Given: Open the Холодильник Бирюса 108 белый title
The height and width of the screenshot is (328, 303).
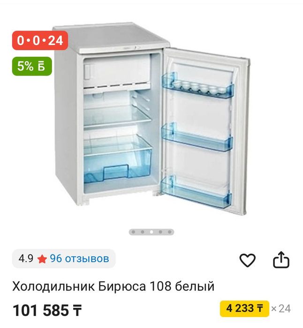Looking at the screenshot, I should (114, 286).
